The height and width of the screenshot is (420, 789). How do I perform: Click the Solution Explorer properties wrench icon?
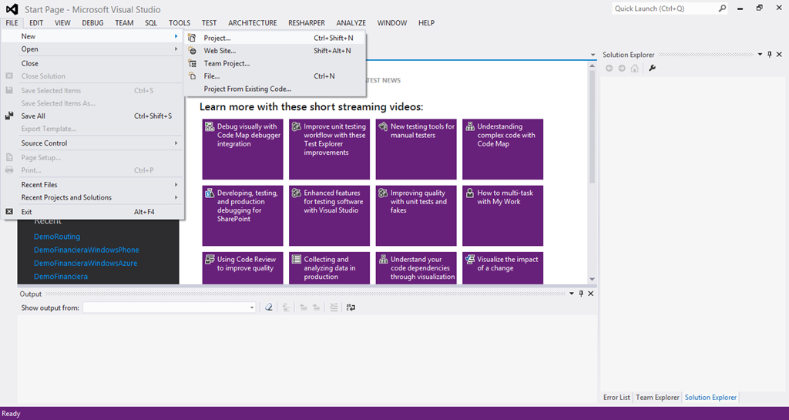pos(653,69)
